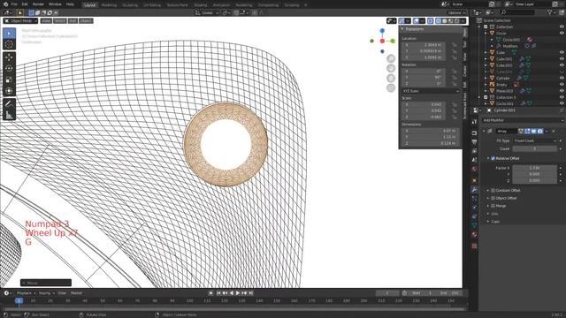Viewport: 566px width, 318px height.
Task: Toggle camera view gizmo button
Action: tap(391, 78)
